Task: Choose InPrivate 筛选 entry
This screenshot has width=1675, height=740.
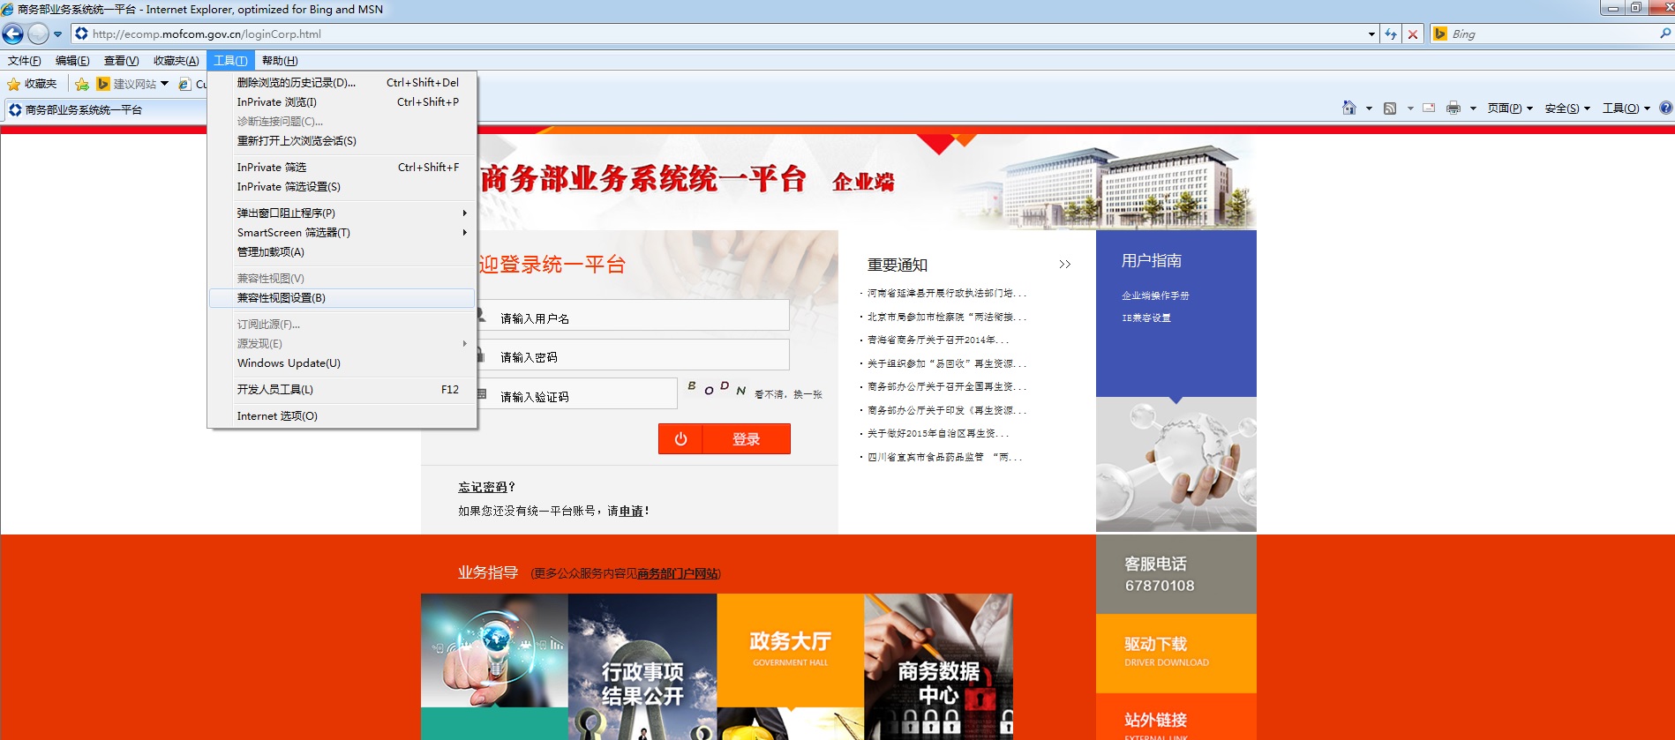Action: point(342,168)
